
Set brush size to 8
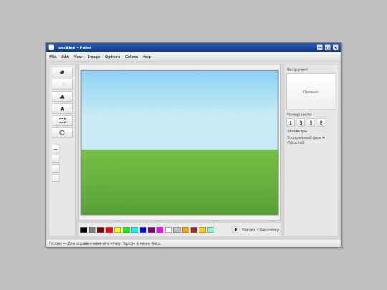321,122
